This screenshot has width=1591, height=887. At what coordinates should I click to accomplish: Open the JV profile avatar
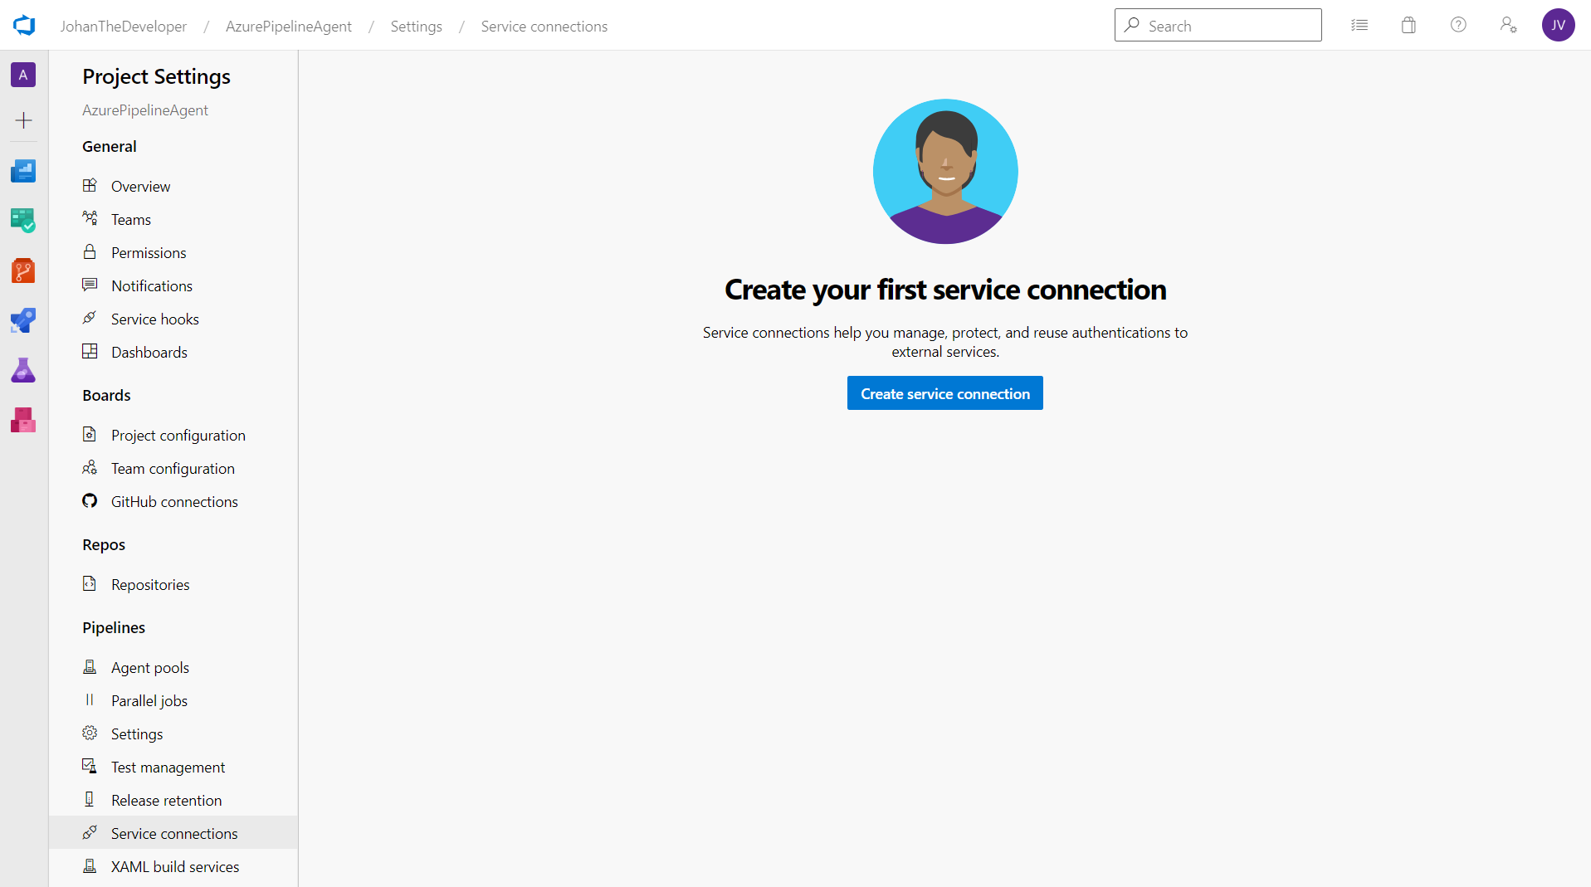point(1558,26)
